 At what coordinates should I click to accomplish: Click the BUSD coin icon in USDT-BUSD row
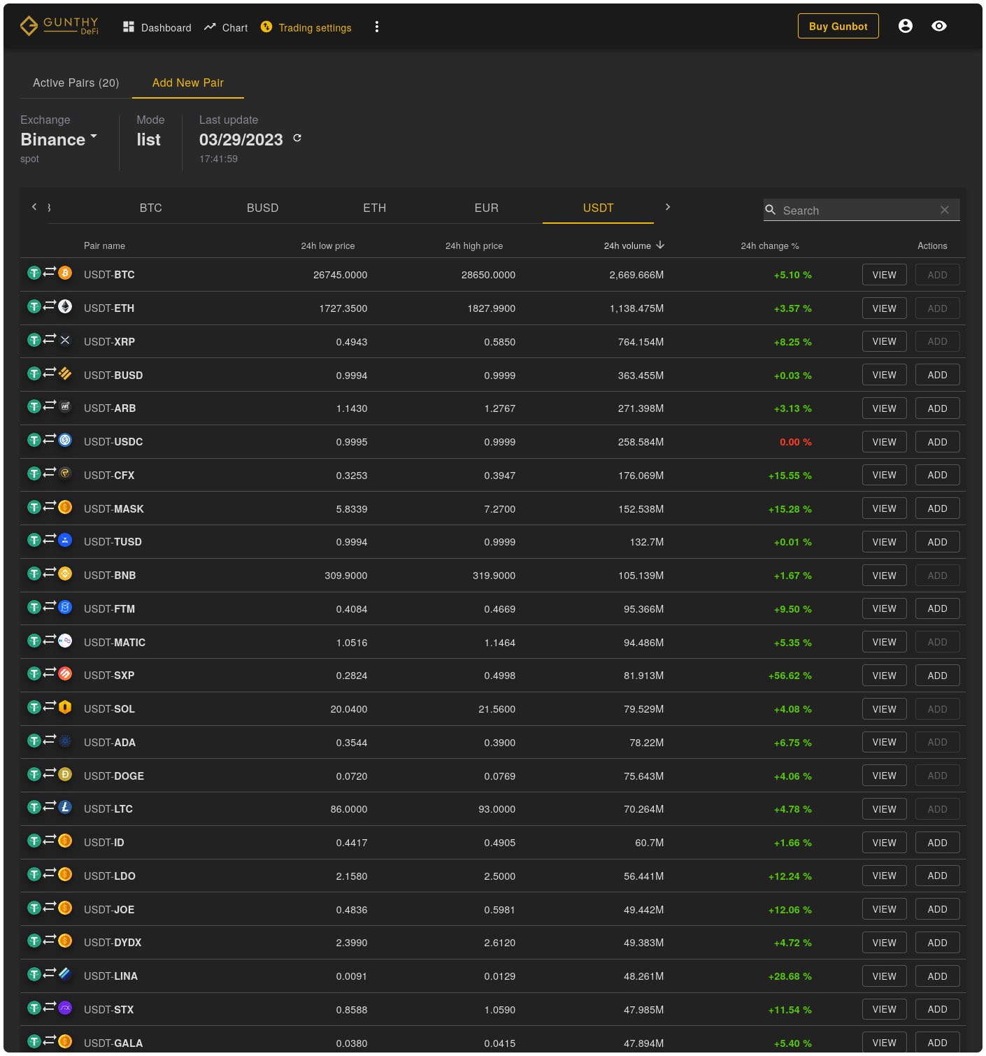(65, 373)
